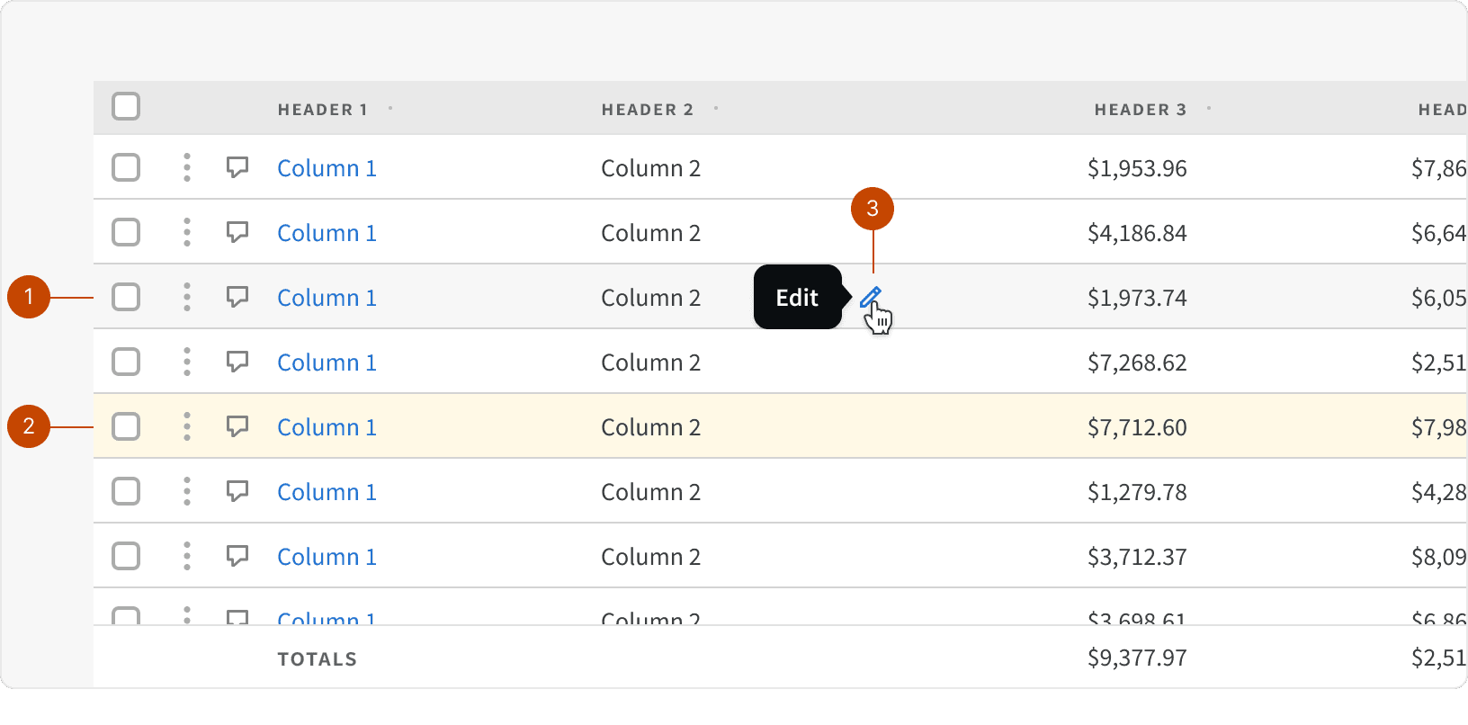Sort by the Header 2 column

coord(647,110)
